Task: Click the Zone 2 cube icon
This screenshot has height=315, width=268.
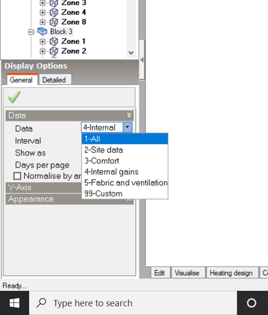Action: [54, 51]
